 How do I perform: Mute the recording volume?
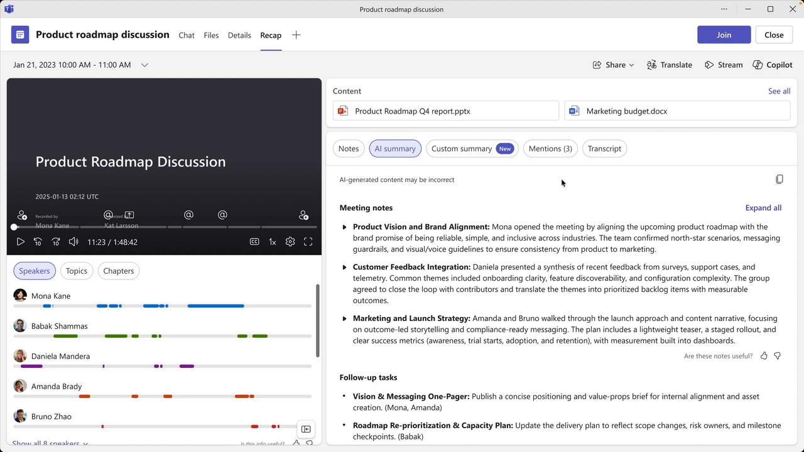pyautogui.click(x=73, y=242)
